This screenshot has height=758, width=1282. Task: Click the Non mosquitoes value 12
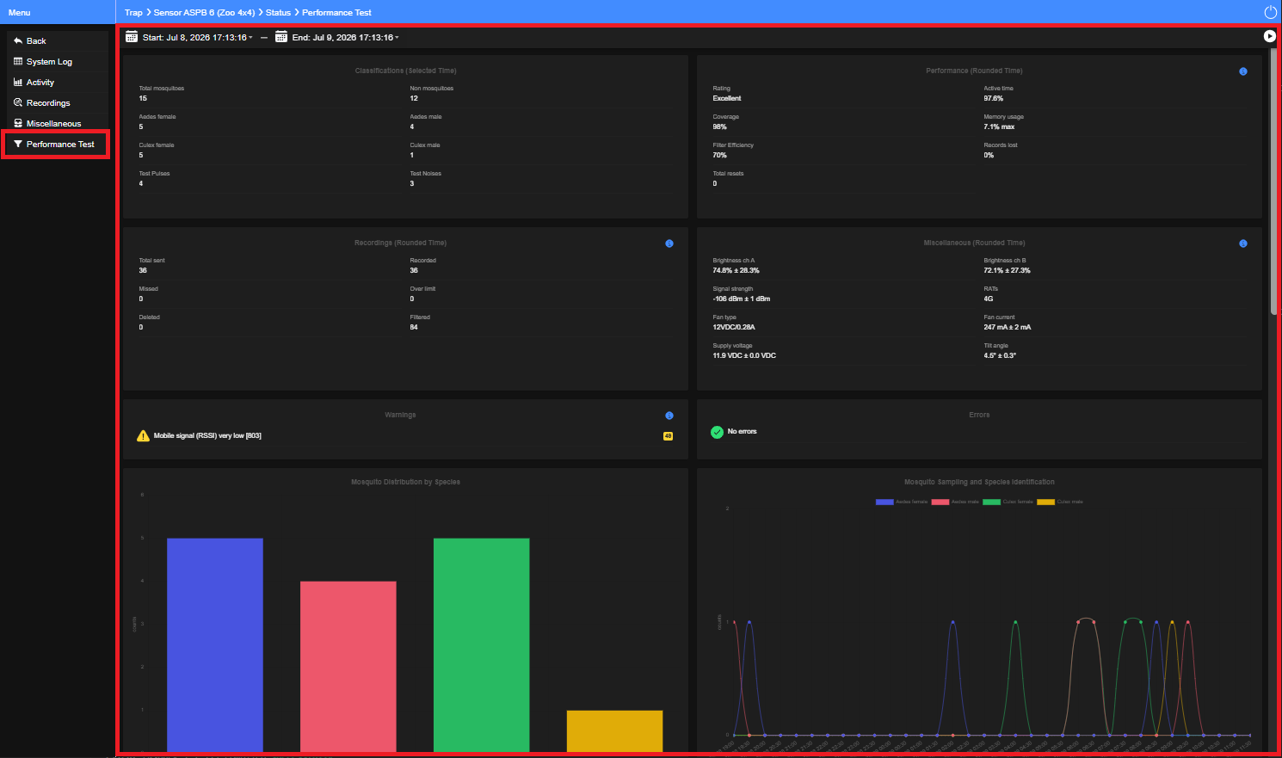coord(414,99)
